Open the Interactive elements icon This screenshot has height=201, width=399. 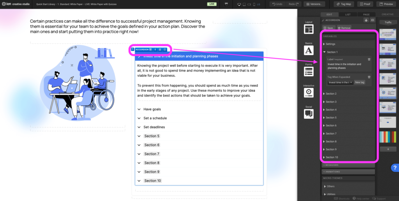coord(309,92)
